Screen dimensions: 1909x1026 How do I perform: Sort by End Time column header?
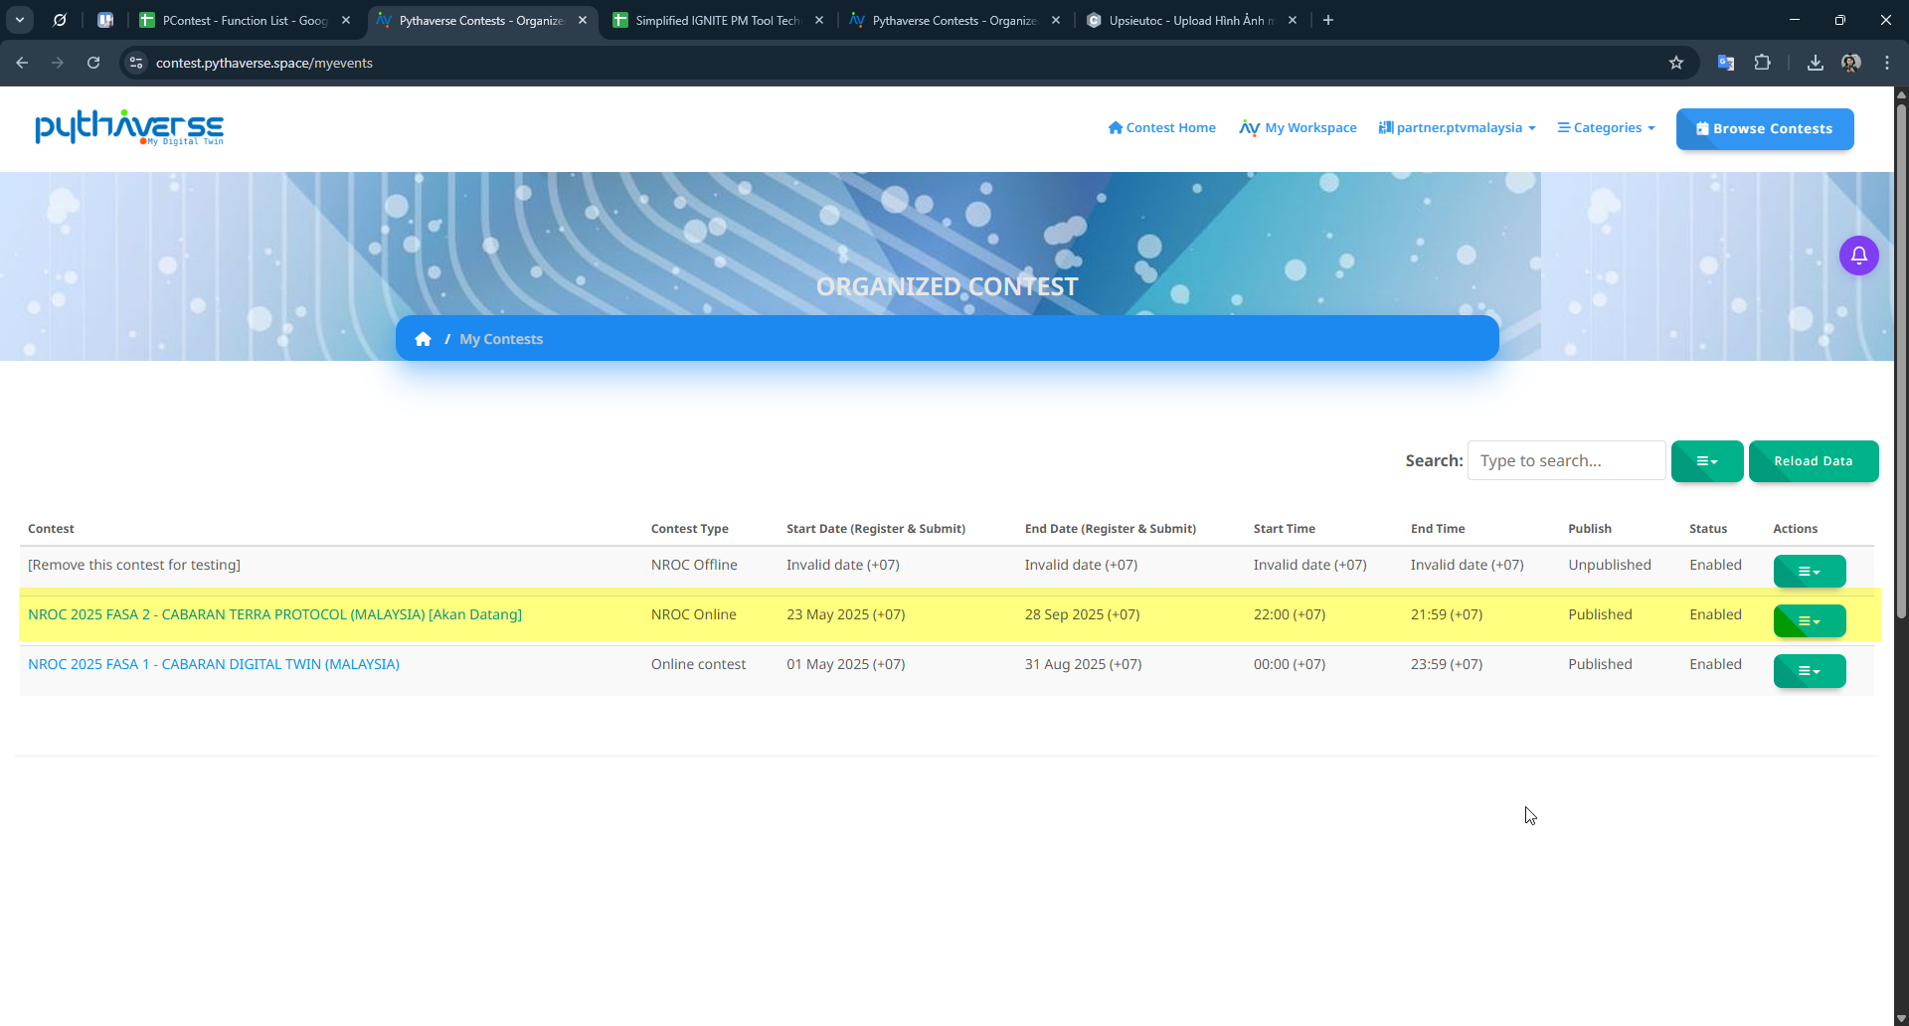tap(1438, 529)
